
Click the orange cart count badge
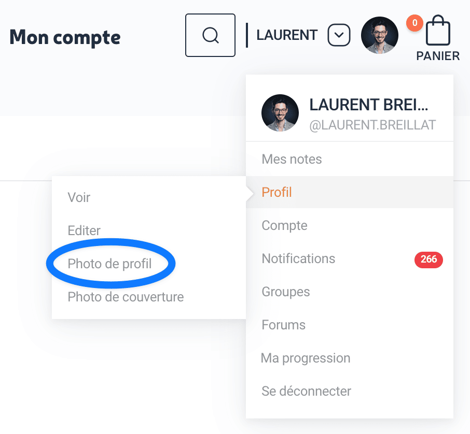pyautogui.click(x=414, y=23)
